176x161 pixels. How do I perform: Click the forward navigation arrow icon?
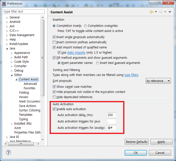pos(161,12)
